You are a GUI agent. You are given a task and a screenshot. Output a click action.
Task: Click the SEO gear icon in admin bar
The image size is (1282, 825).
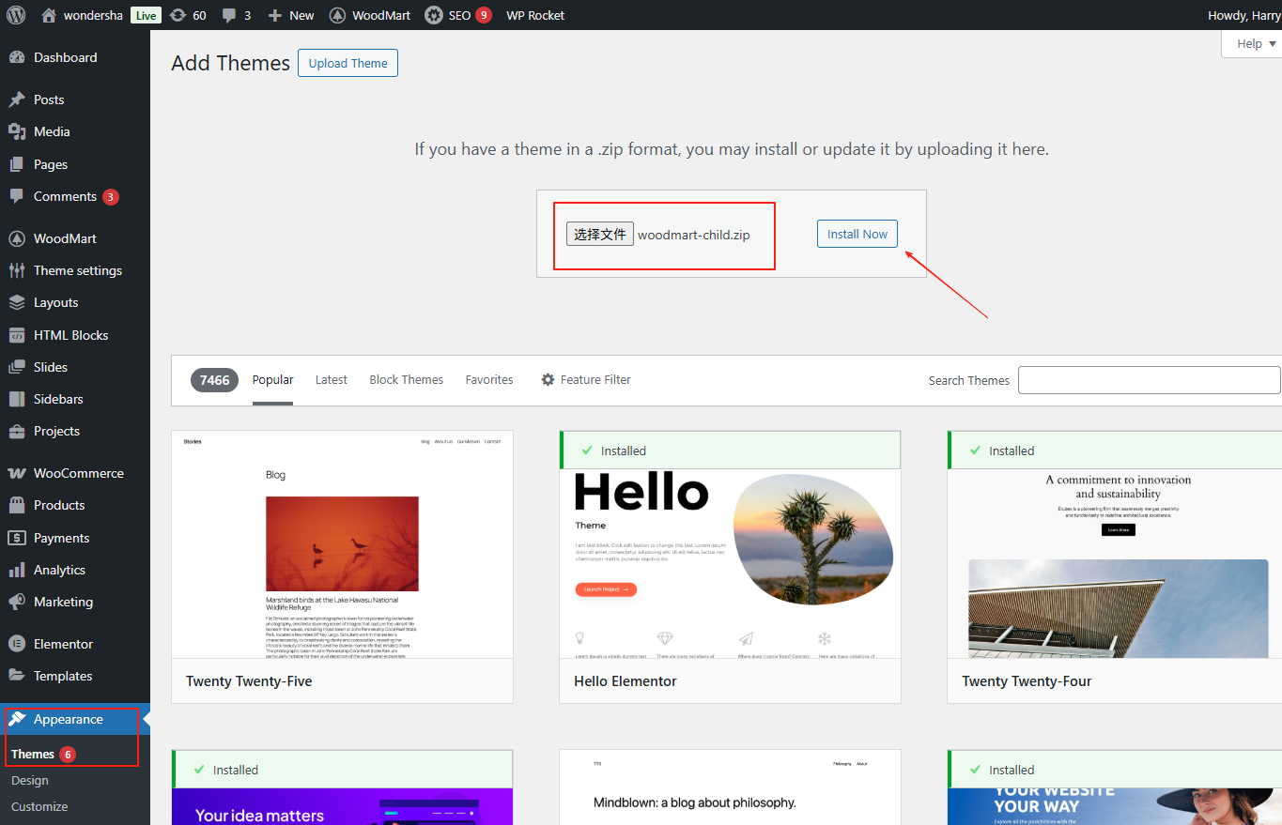click(x=434, y=15)
